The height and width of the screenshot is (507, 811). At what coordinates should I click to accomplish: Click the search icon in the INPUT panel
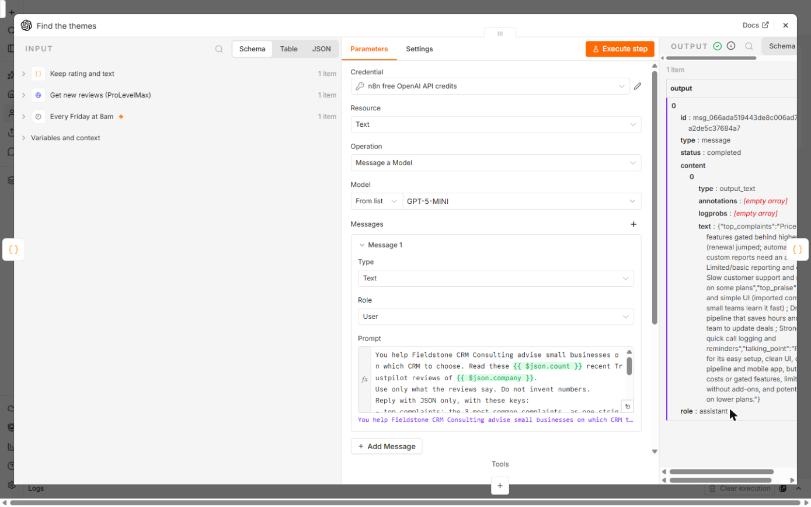click(219, 49)
